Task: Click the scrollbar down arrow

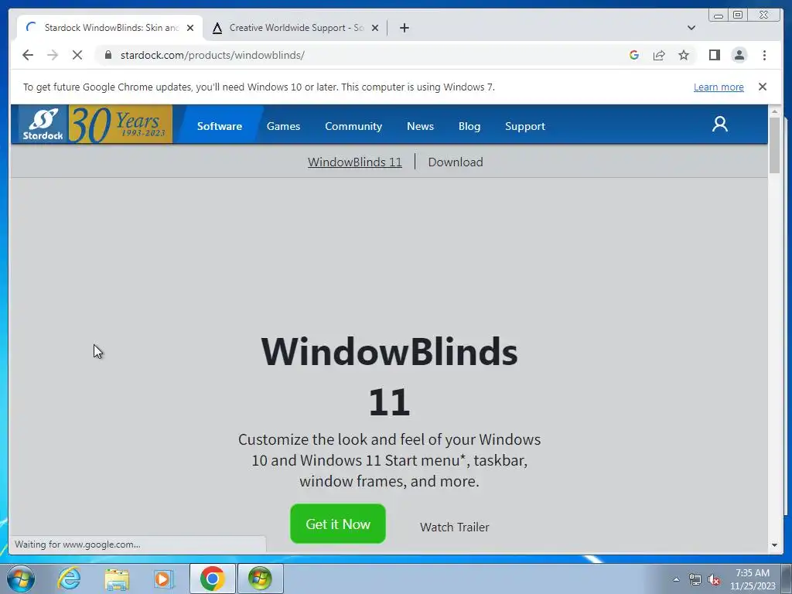Action: (774, 545)
